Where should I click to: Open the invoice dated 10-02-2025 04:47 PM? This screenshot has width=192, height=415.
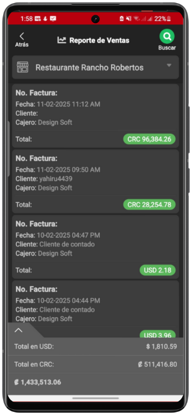coord(95,247)
